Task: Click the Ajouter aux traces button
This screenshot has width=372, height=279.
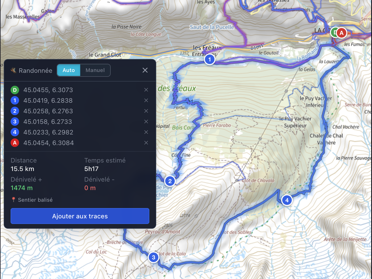Action: coord(80,216)
